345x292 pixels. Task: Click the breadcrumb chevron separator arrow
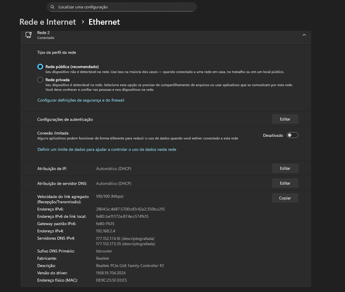(x=82, y=22)
